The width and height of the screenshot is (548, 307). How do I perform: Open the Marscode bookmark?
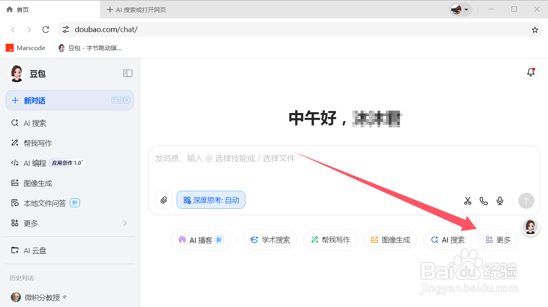[25, 48]
